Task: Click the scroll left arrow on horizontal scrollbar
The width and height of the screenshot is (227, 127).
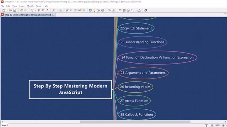Action: pos(2,122)
